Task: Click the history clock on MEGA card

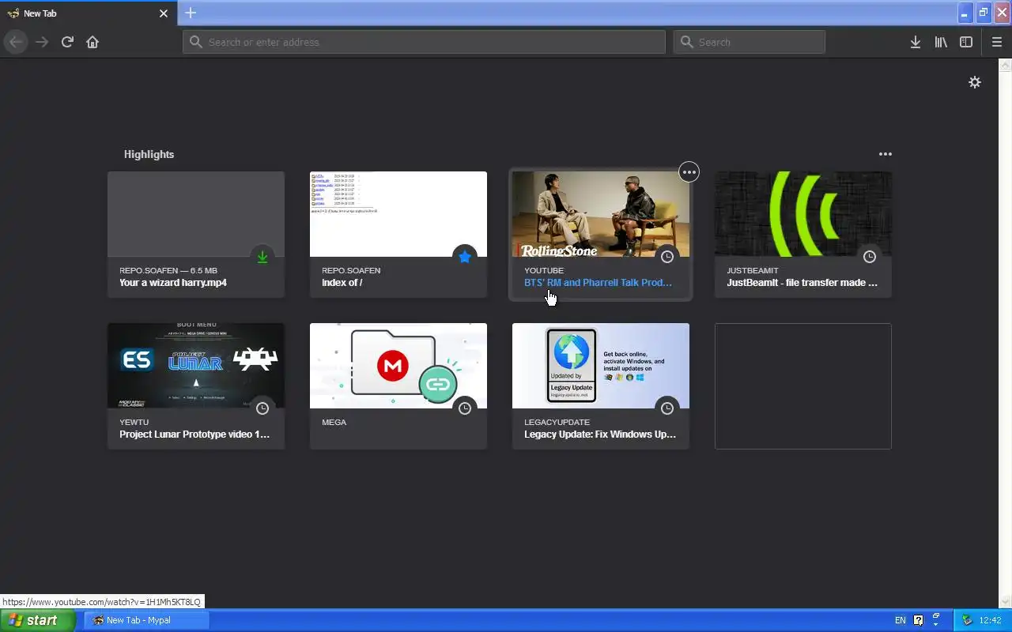Action: point(465,408)
